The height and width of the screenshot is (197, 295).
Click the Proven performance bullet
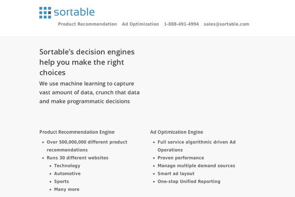(x=181, y=158)
